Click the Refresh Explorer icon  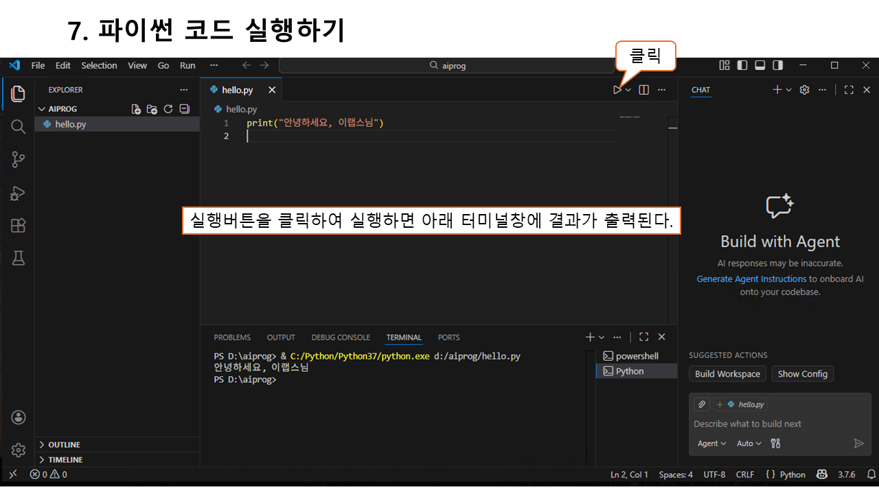click(168, 109)
